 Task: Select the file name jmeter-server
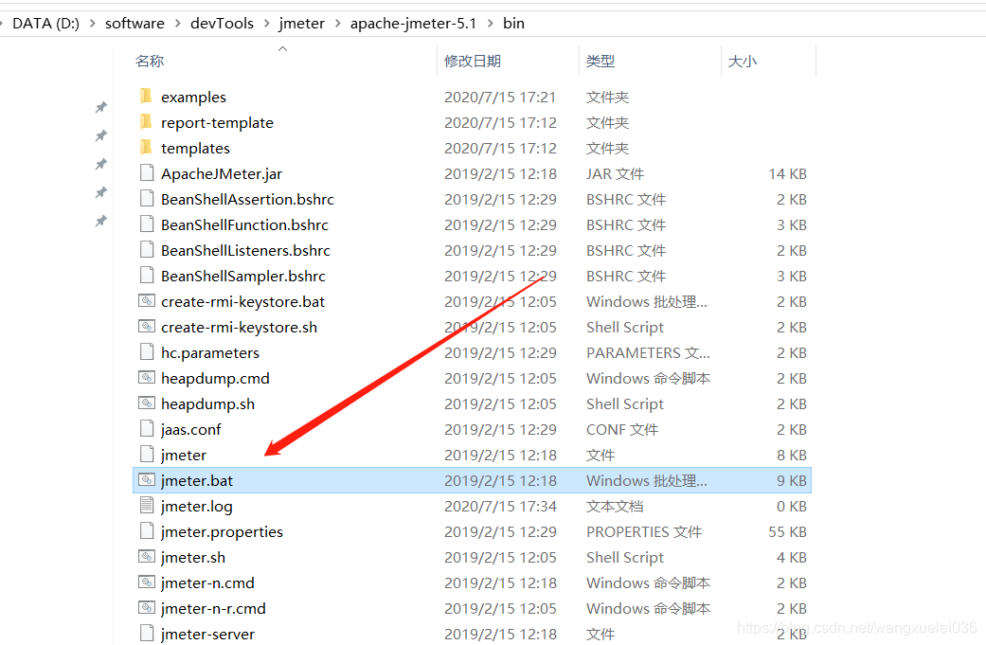pos(207,635)
